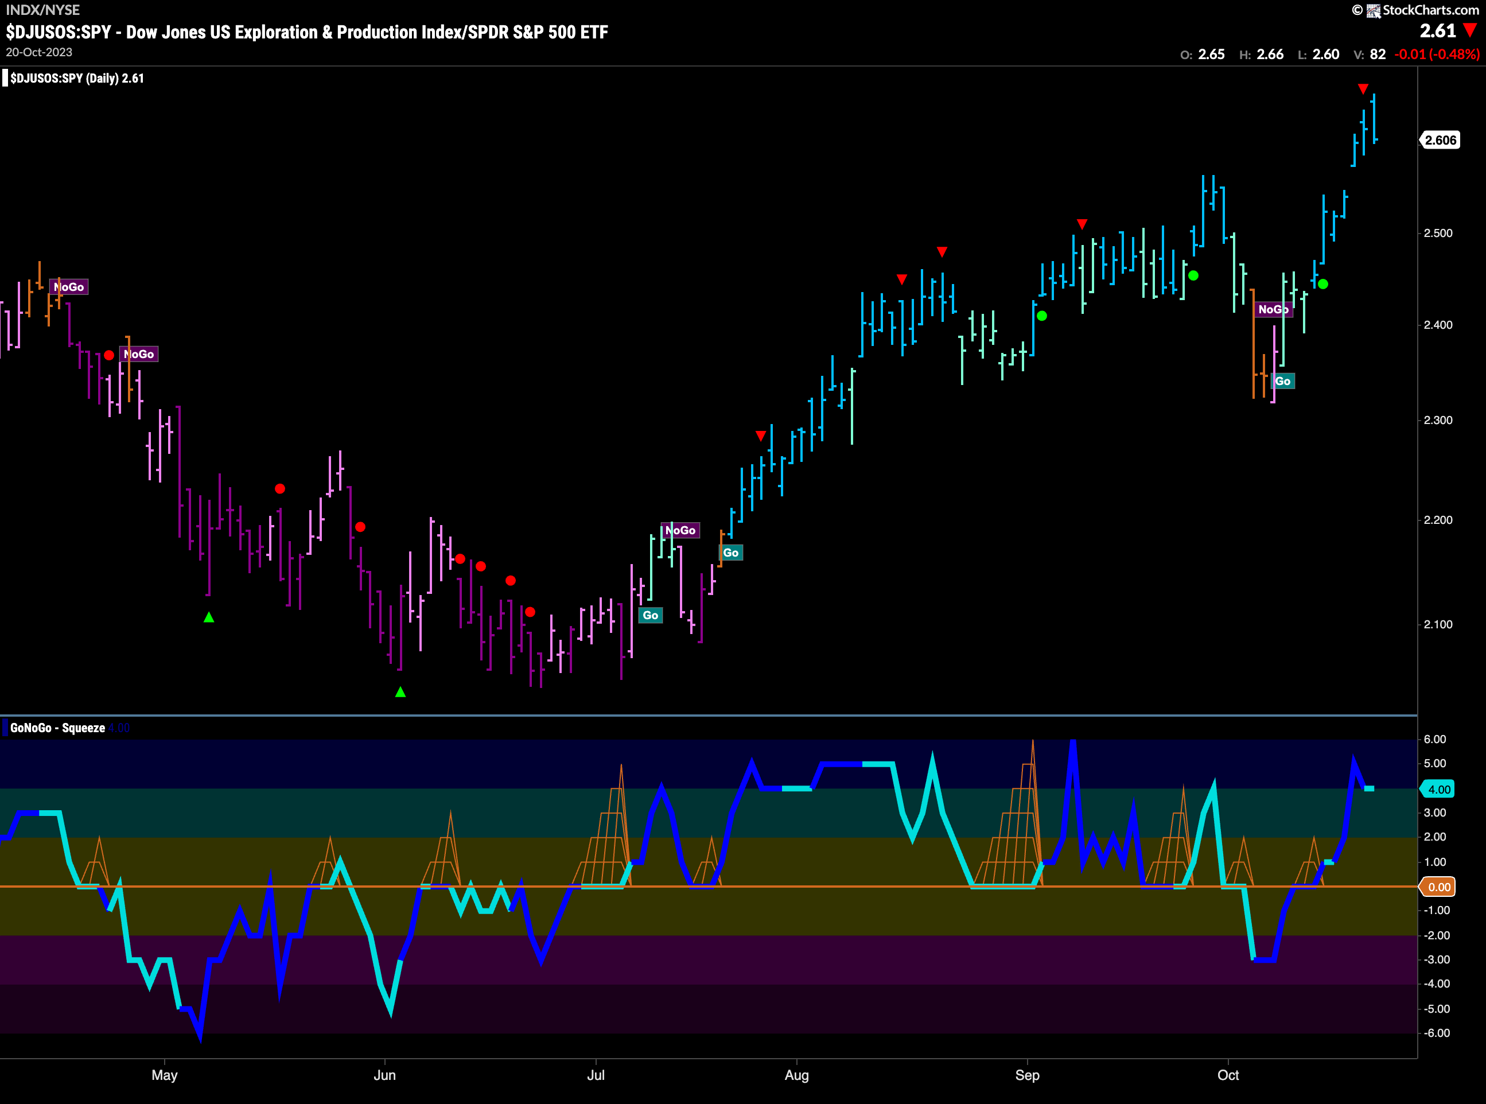Viewport: 1486px width, 1104px height.
Task: Click the L: 2.60 low value
Action: 1318,54
